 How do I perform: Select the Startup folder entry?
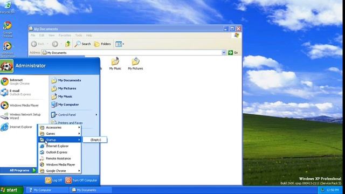60,140
